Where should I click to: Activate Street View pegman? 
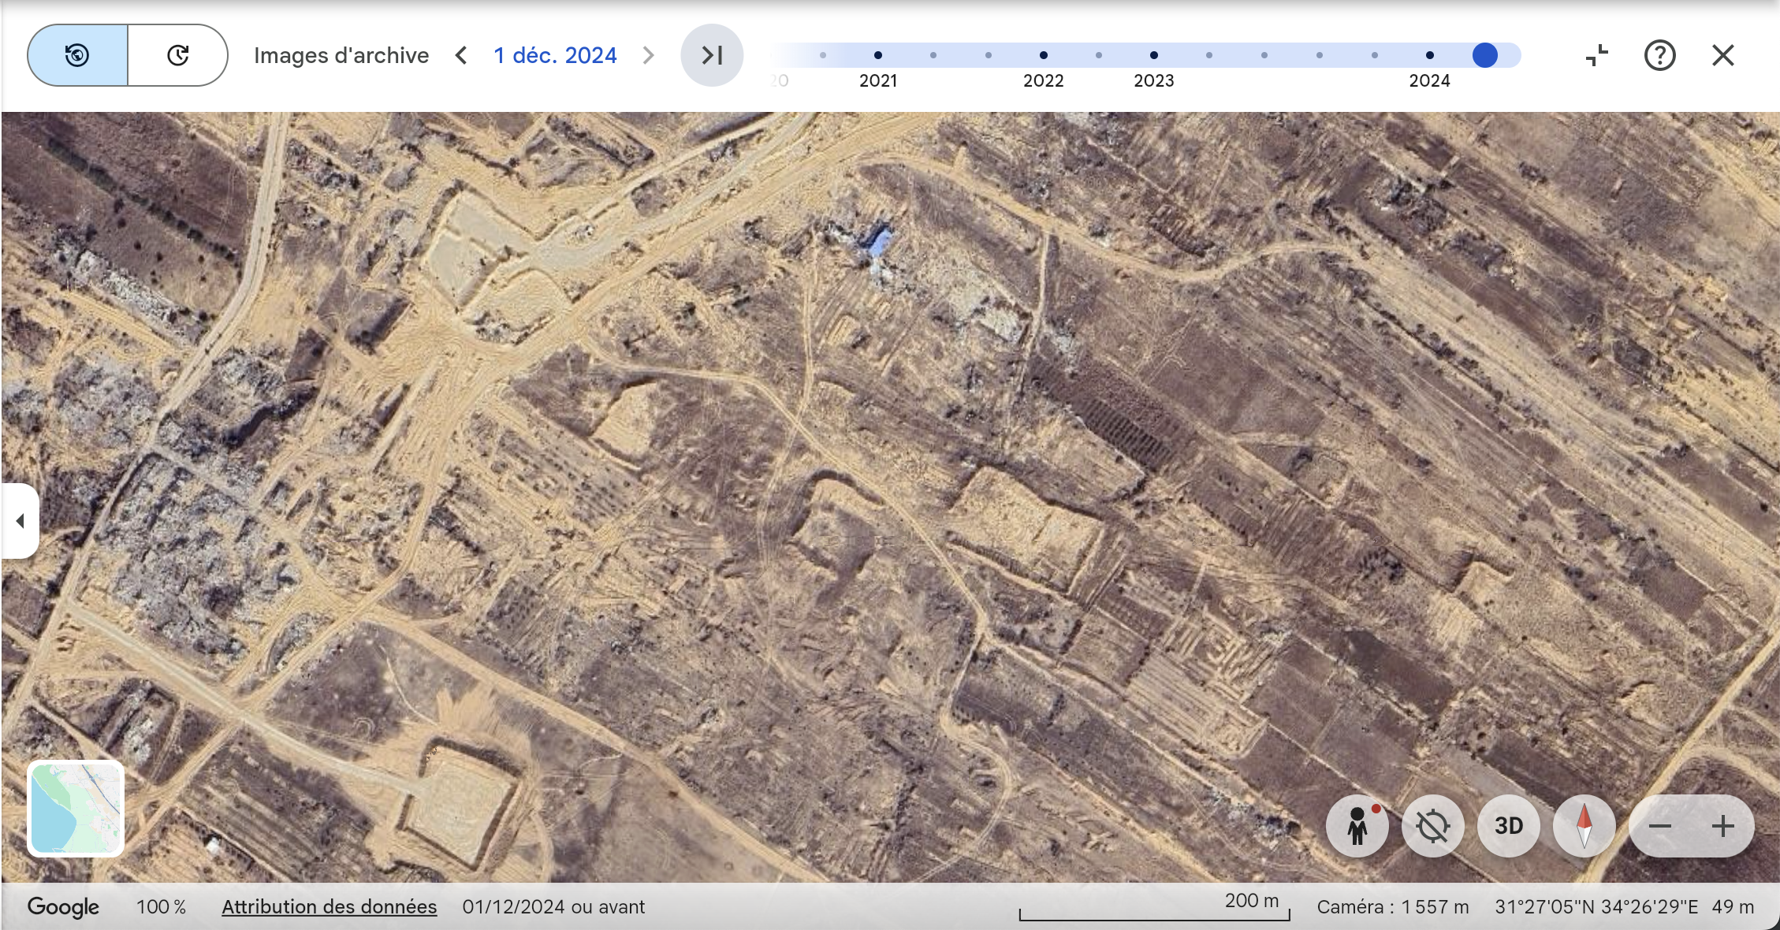tap(1357, 826)
